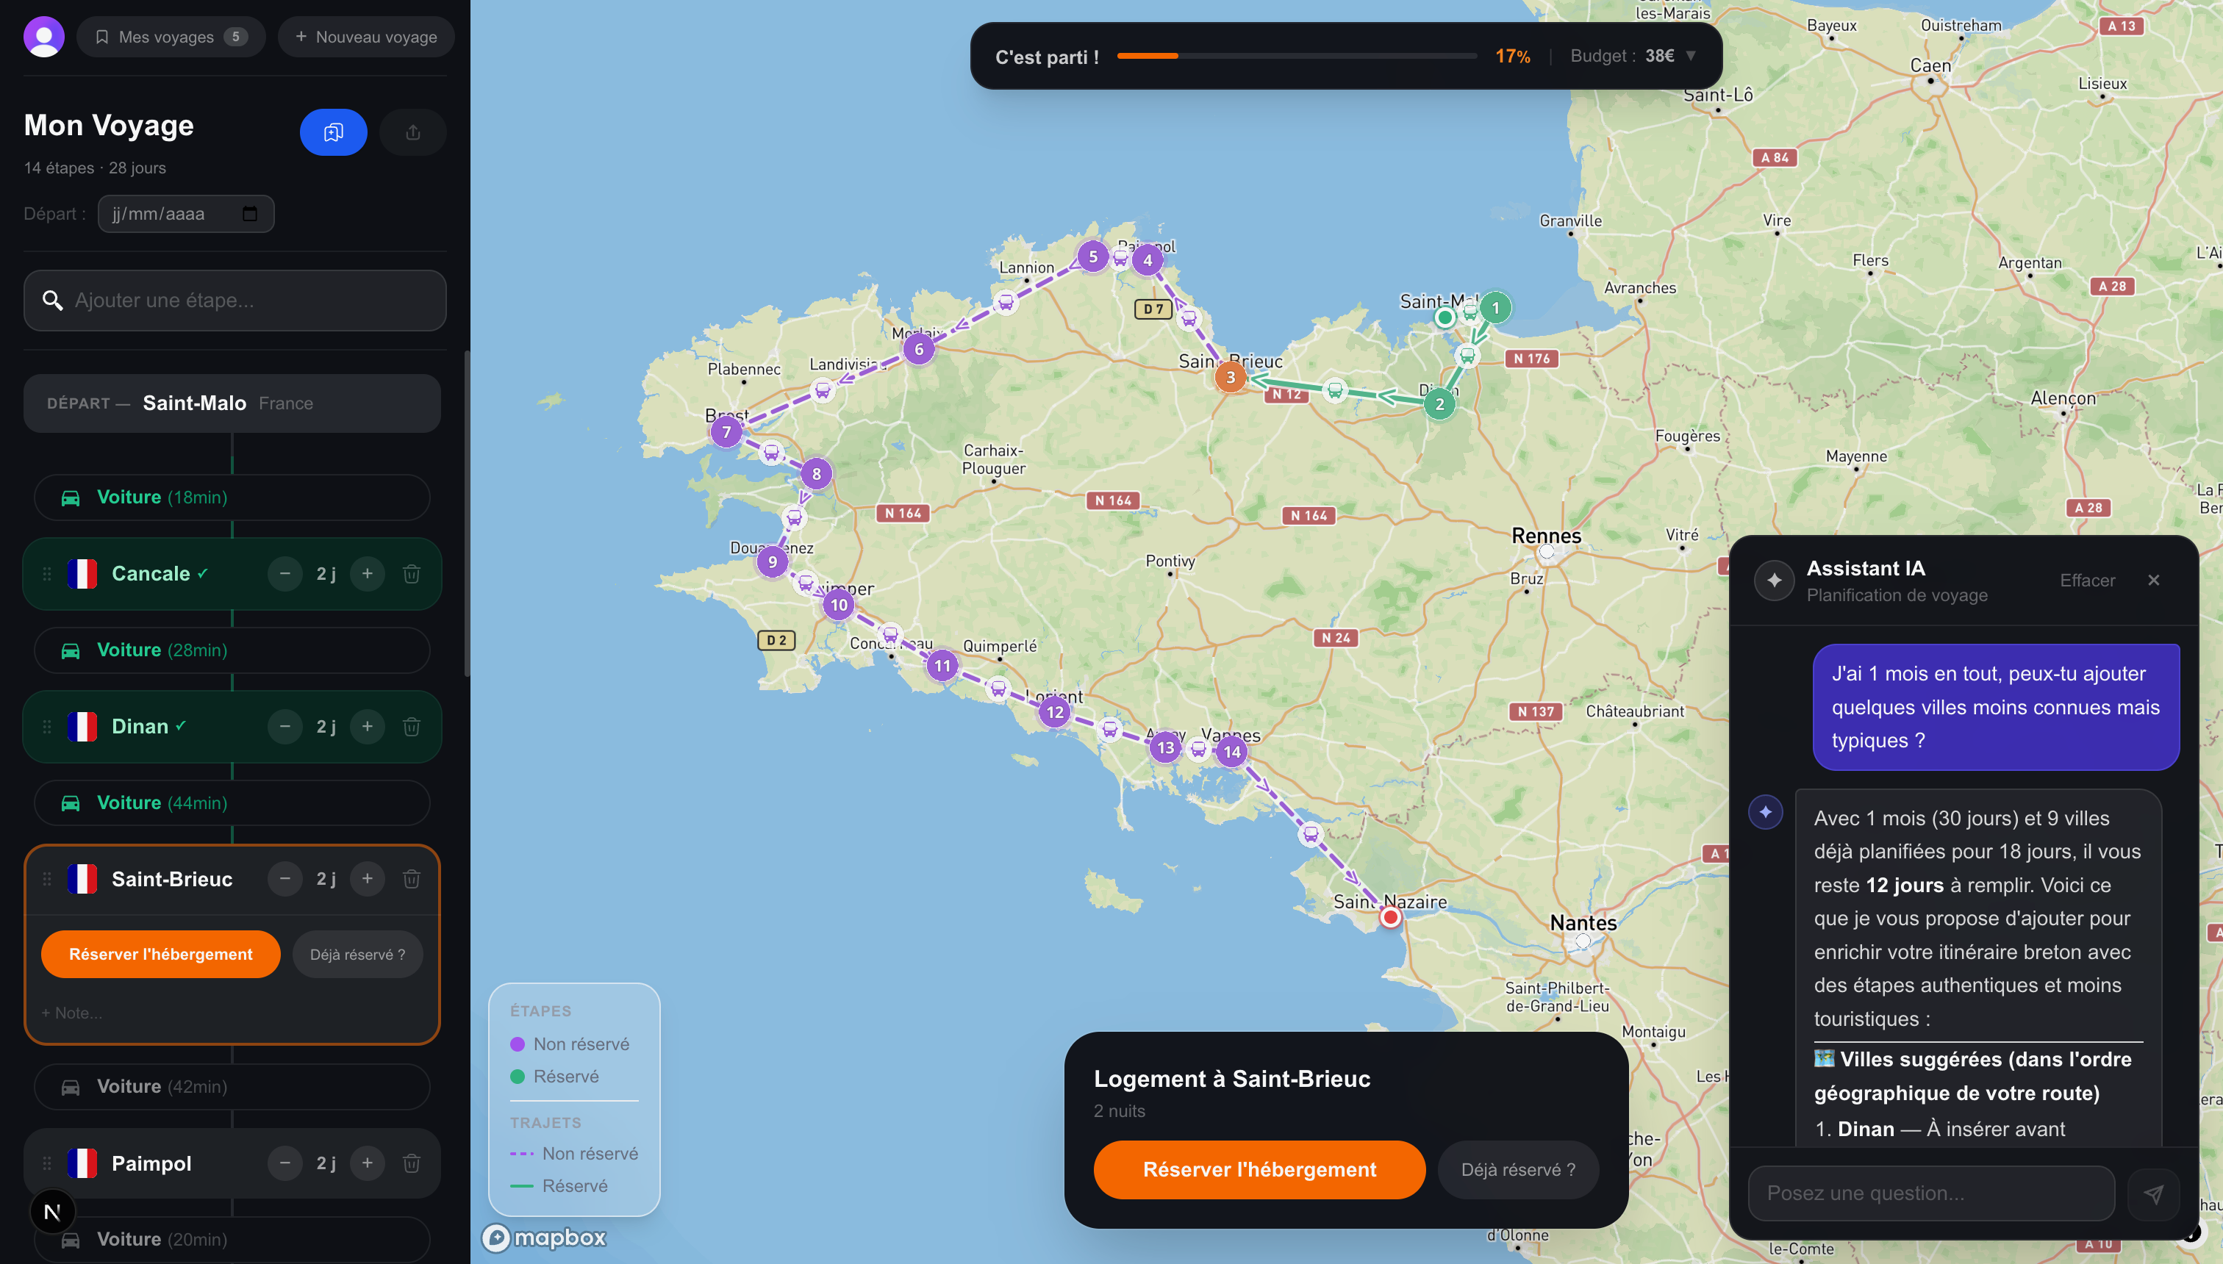Click the transit icon between markers 5 and 6
The height and width of the screenshot is (1264, 2223).
point(1006,302)
